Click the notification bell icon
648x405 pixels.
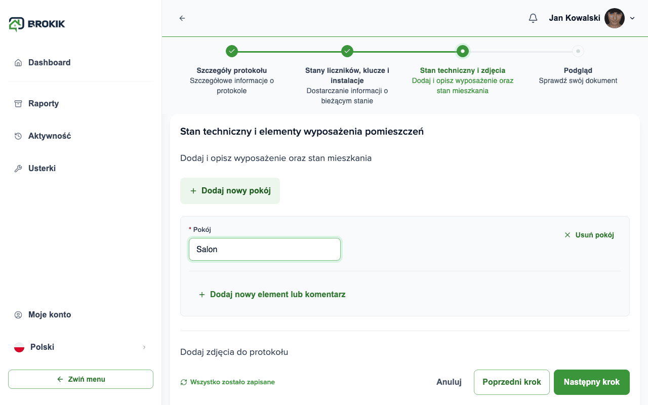click(x=533, y=18)
